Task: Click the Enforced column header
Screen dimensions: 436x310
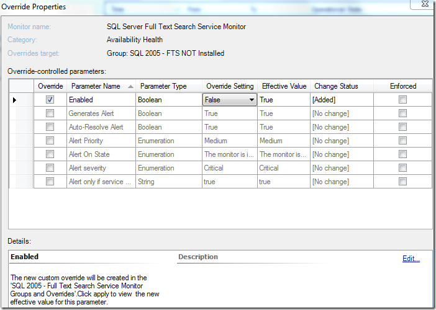Action: pyautogui.click(x=403, y=86)
